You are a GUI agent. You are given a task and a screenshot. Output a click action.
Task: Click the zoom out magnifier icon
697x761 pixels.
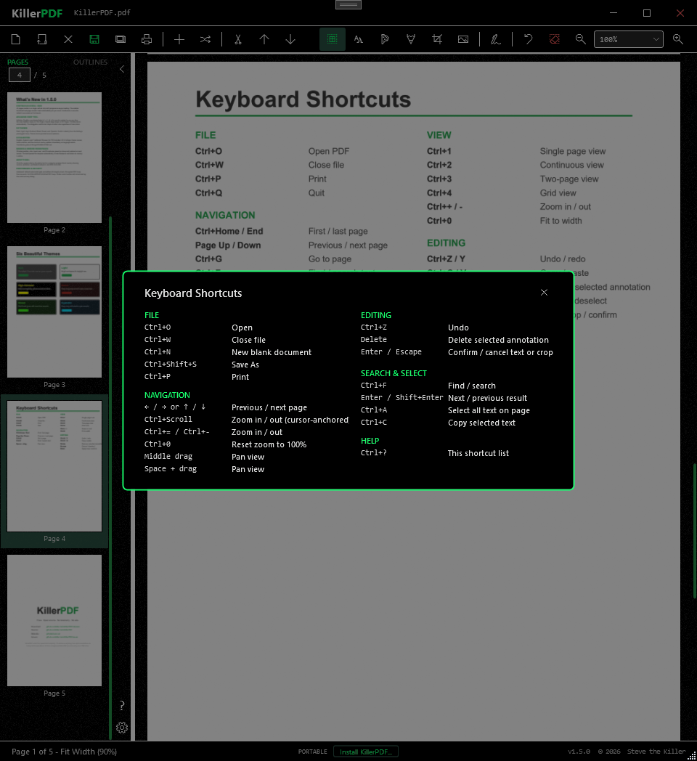[581, 39]
